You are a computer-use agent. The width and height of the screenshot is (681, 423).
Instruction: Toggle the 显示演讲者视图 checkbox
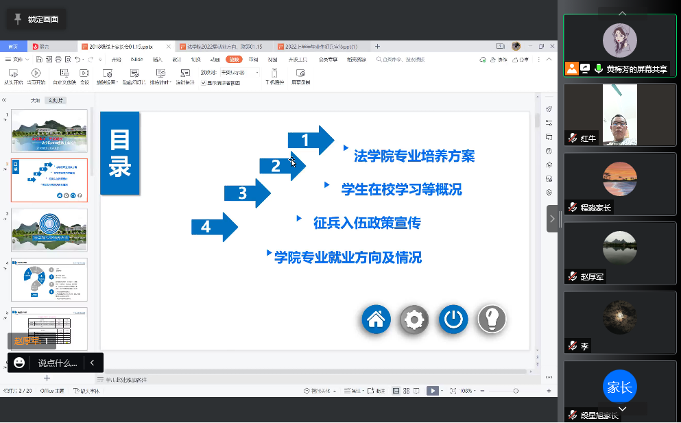[x=203, y=82]
